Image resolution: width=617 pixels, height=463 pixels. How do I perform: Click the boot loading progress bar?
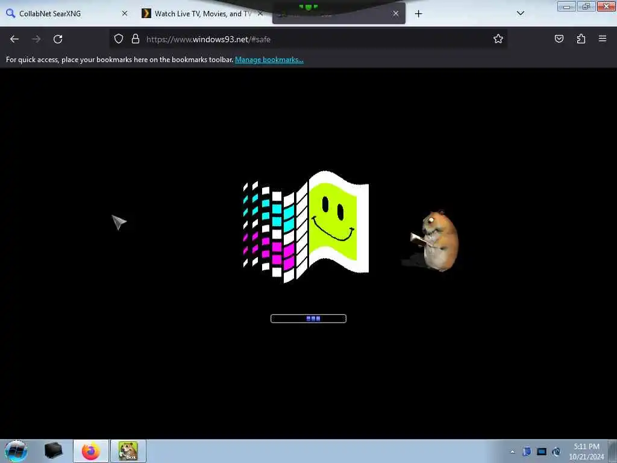[x=308, y=318]
